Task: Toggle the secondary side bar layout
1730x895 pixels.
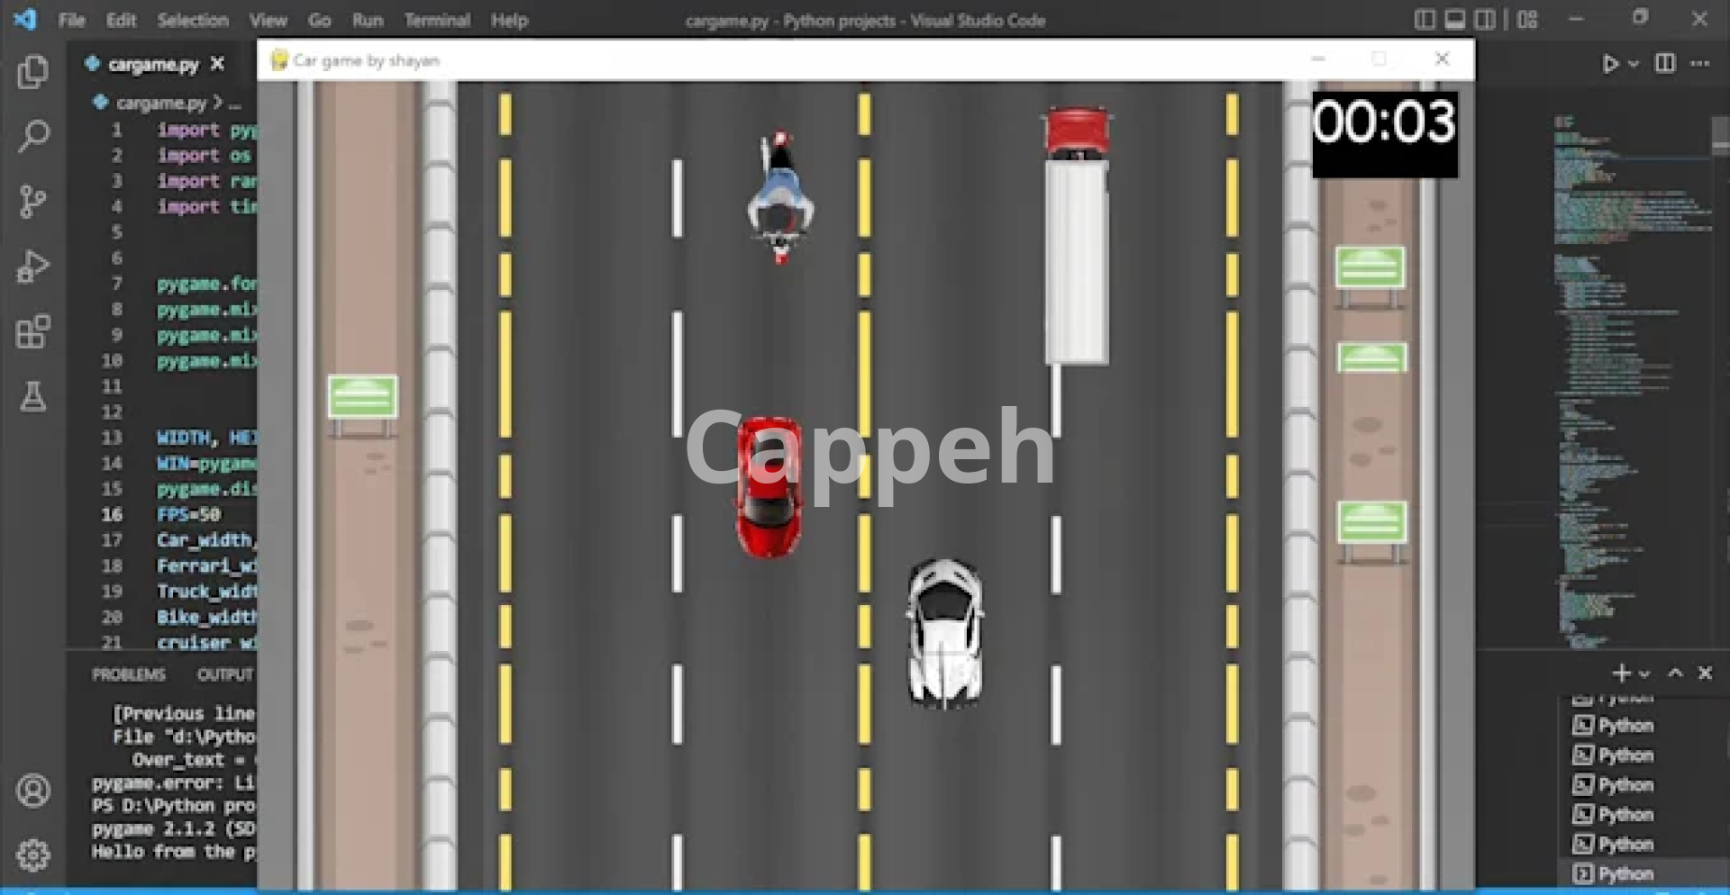Action: tap(1485, 20)
